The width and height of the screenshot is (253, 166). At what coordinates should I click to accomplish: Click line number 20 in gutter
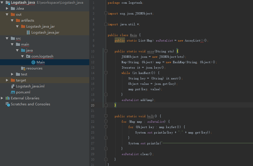[93, 105]
